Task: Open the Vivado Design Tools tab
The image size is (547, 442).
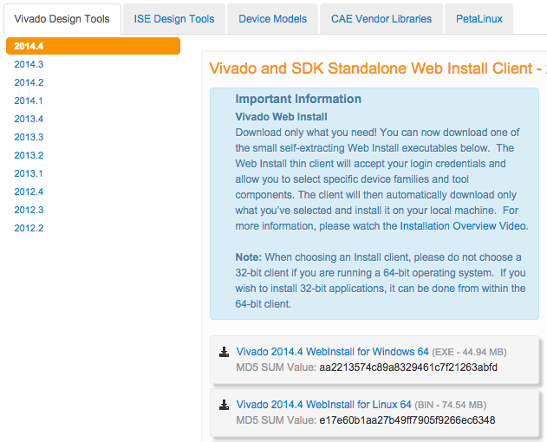Action: click(x=62, y=19)
